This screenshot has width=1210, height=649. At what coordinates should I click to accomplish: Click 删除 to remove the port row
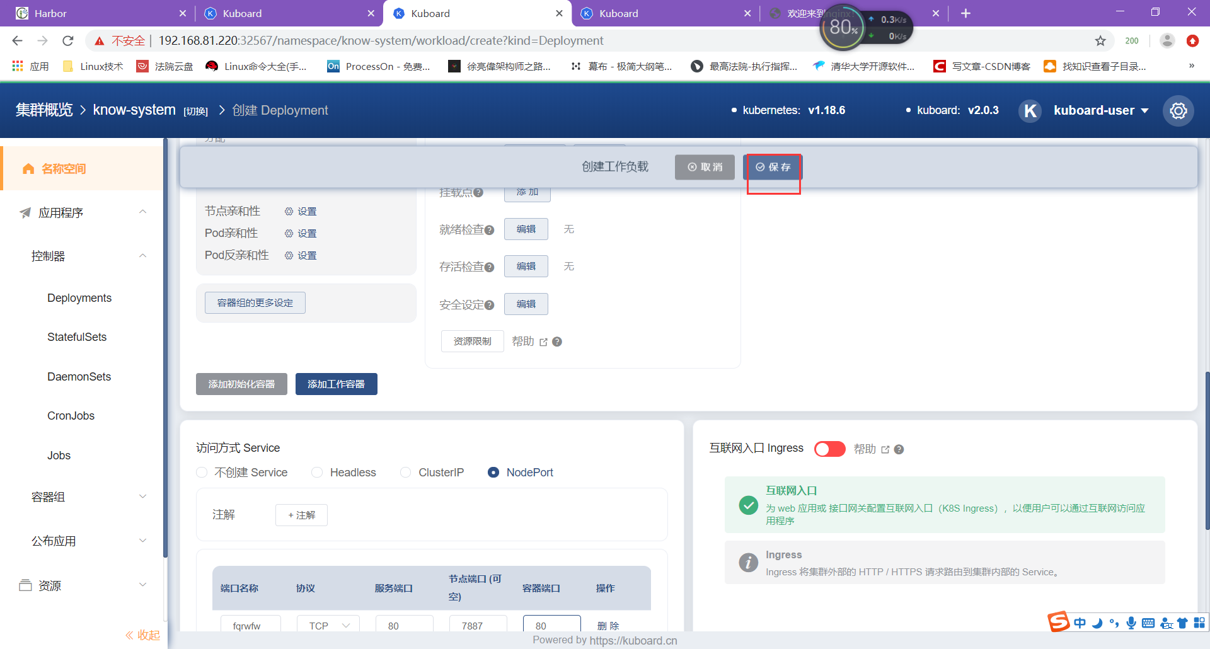pos(608,626)
